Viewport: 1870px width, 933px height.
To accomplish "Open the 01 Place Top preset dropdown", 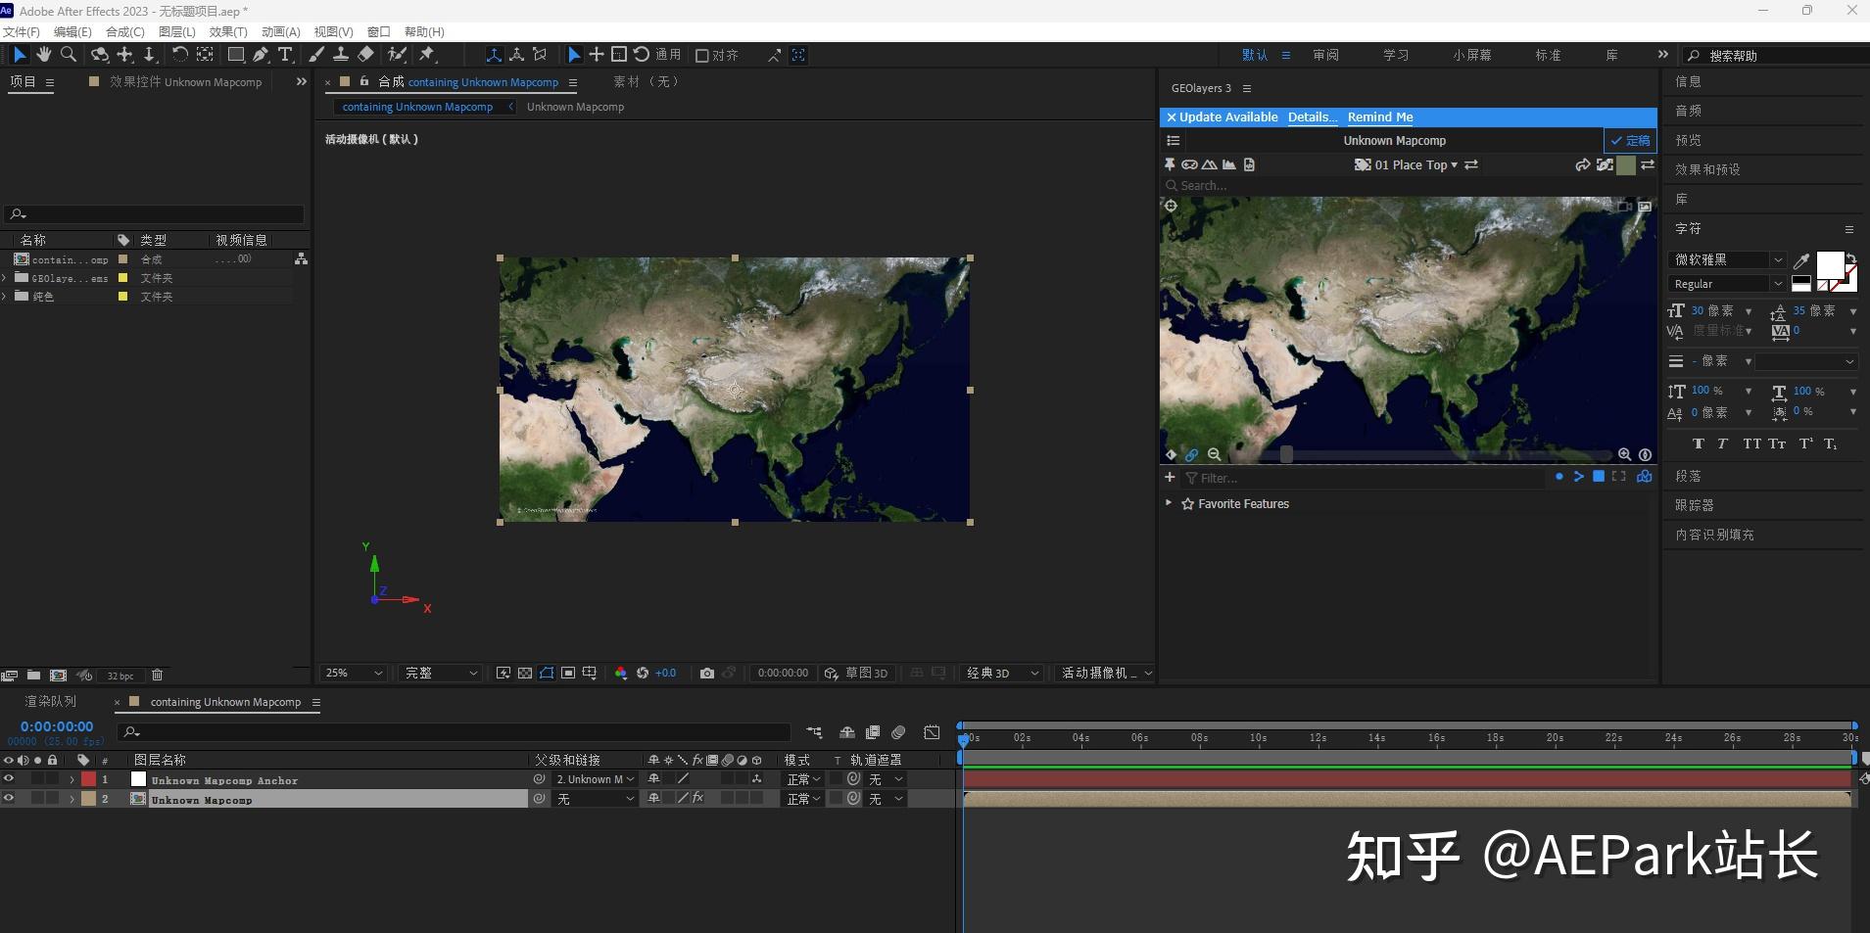I will 1418,164.
